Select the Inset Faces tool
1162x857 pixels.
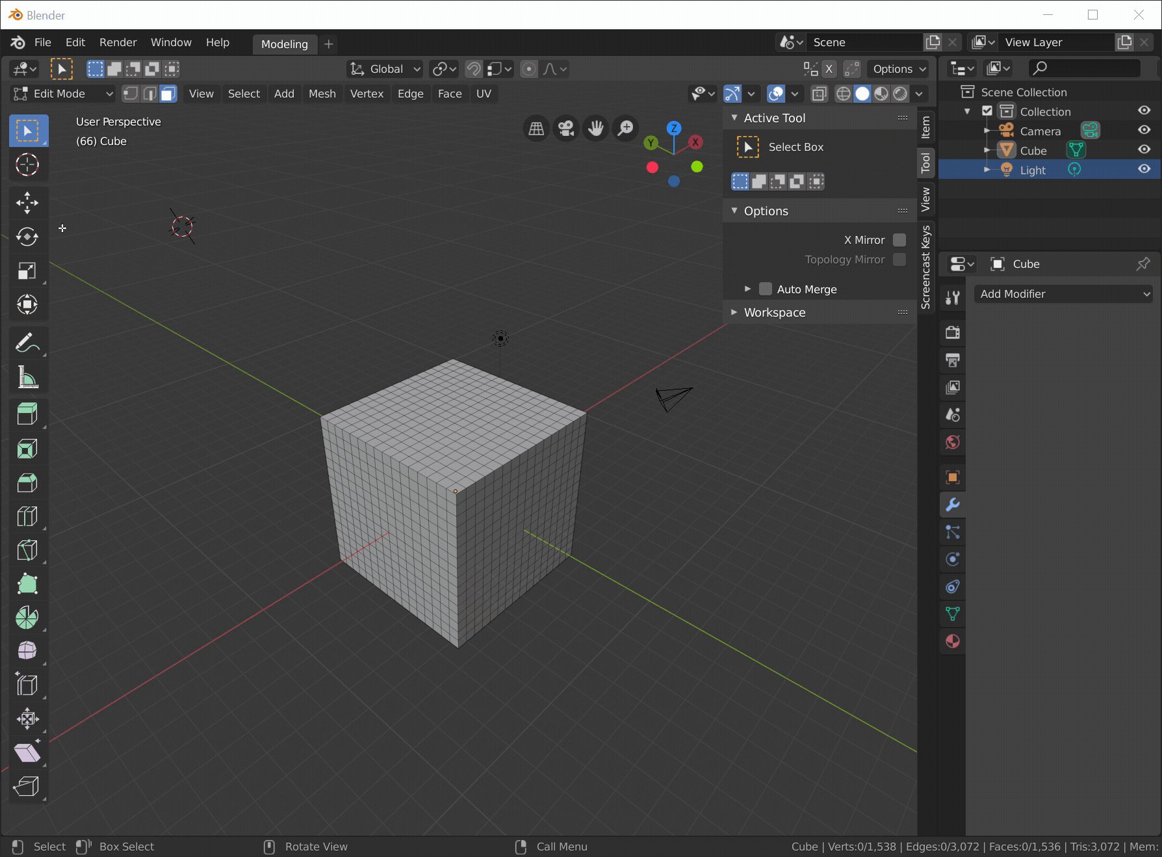tap(28, 449)
